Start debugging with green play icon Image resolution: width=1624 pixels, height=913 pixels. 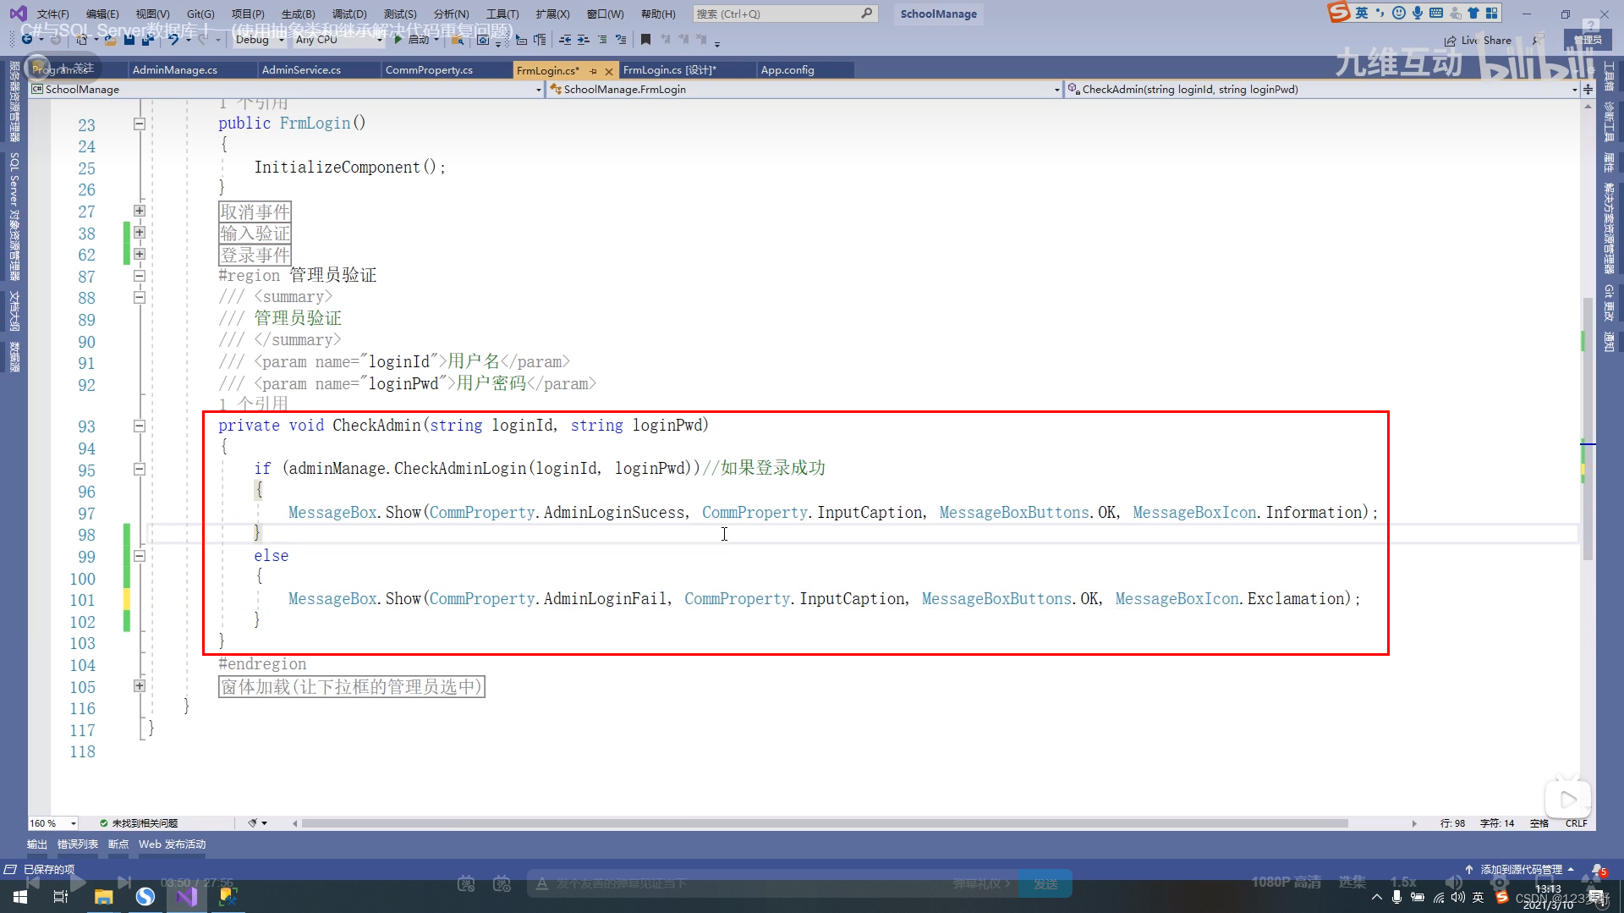coord(398,40)
